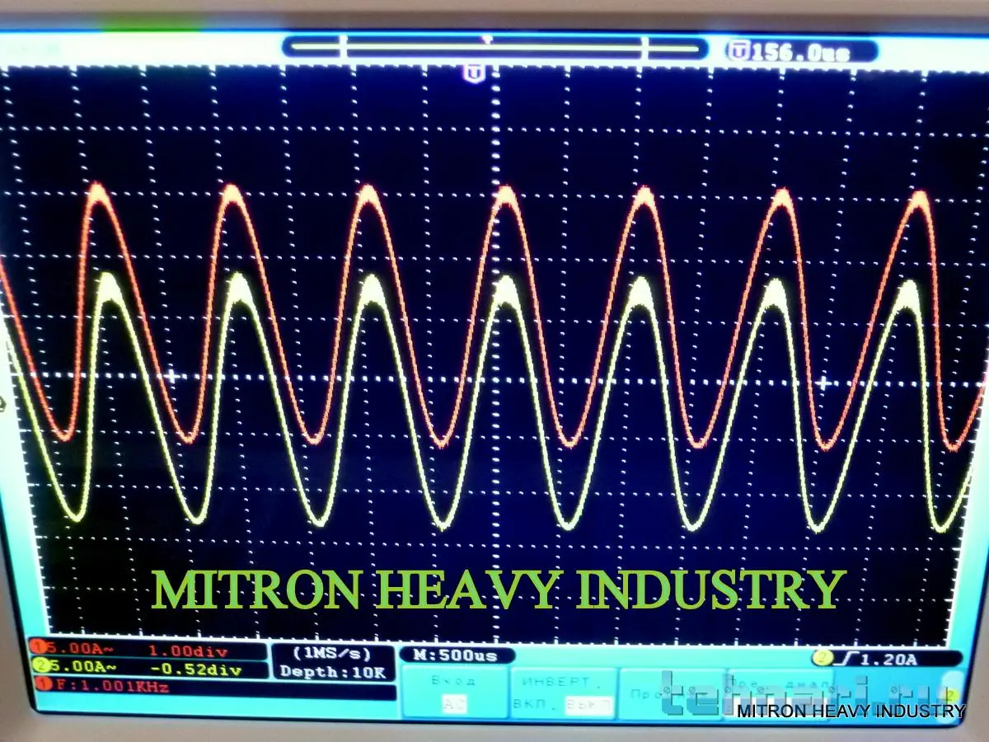Select the Depth:10K memory readout

click(332, 672)
